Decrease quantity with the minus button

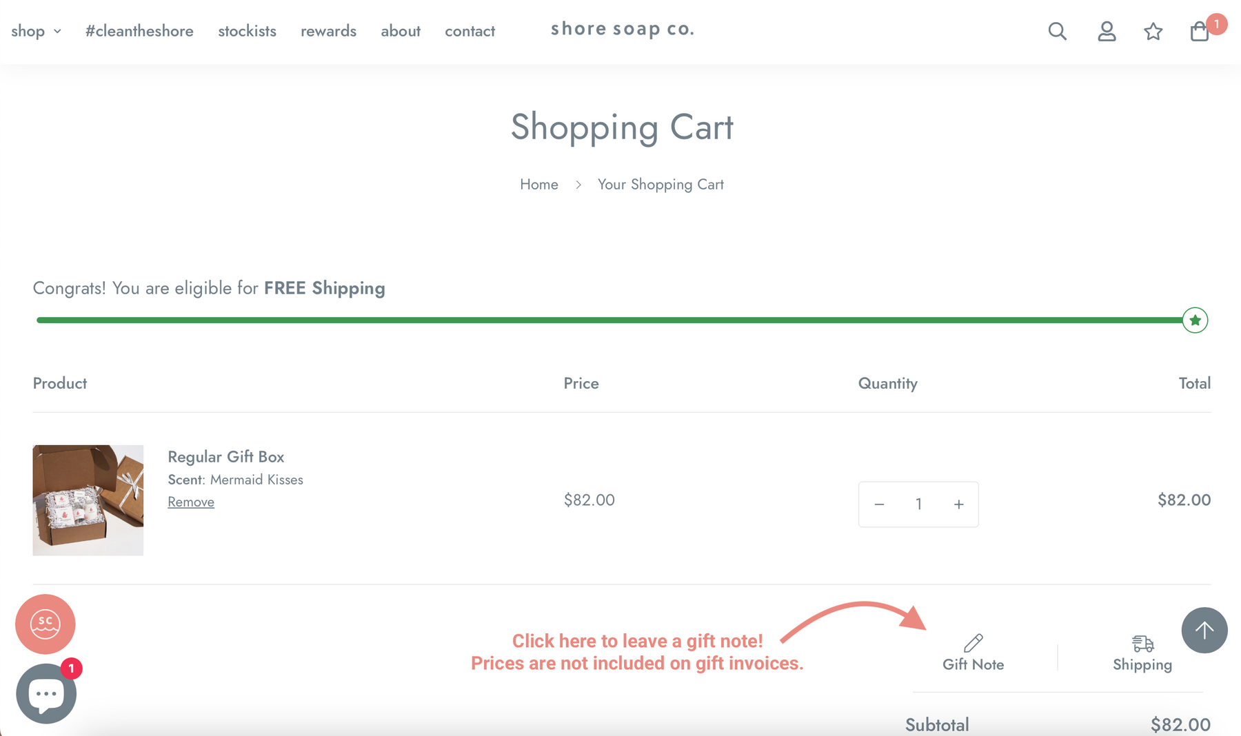(x=879, y=504)
